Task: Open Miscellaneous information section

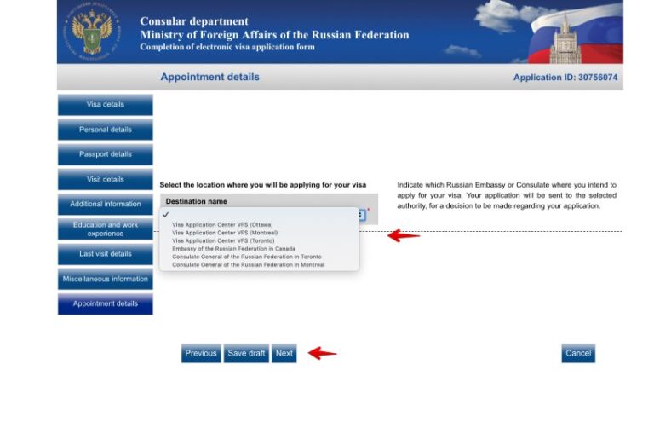Action: click(x=105, y=279)
